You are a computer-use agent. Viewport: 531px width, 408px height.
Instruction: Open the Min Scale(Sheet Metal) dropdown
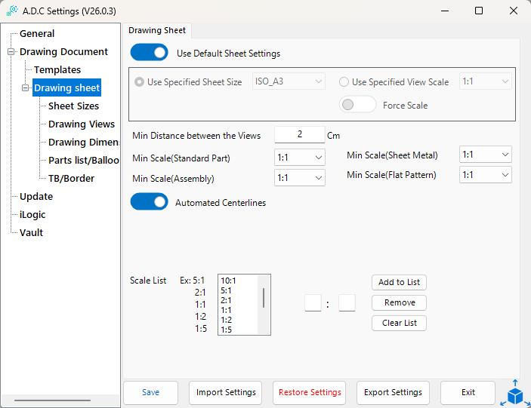pyautogui.click(x=486, y=155)
